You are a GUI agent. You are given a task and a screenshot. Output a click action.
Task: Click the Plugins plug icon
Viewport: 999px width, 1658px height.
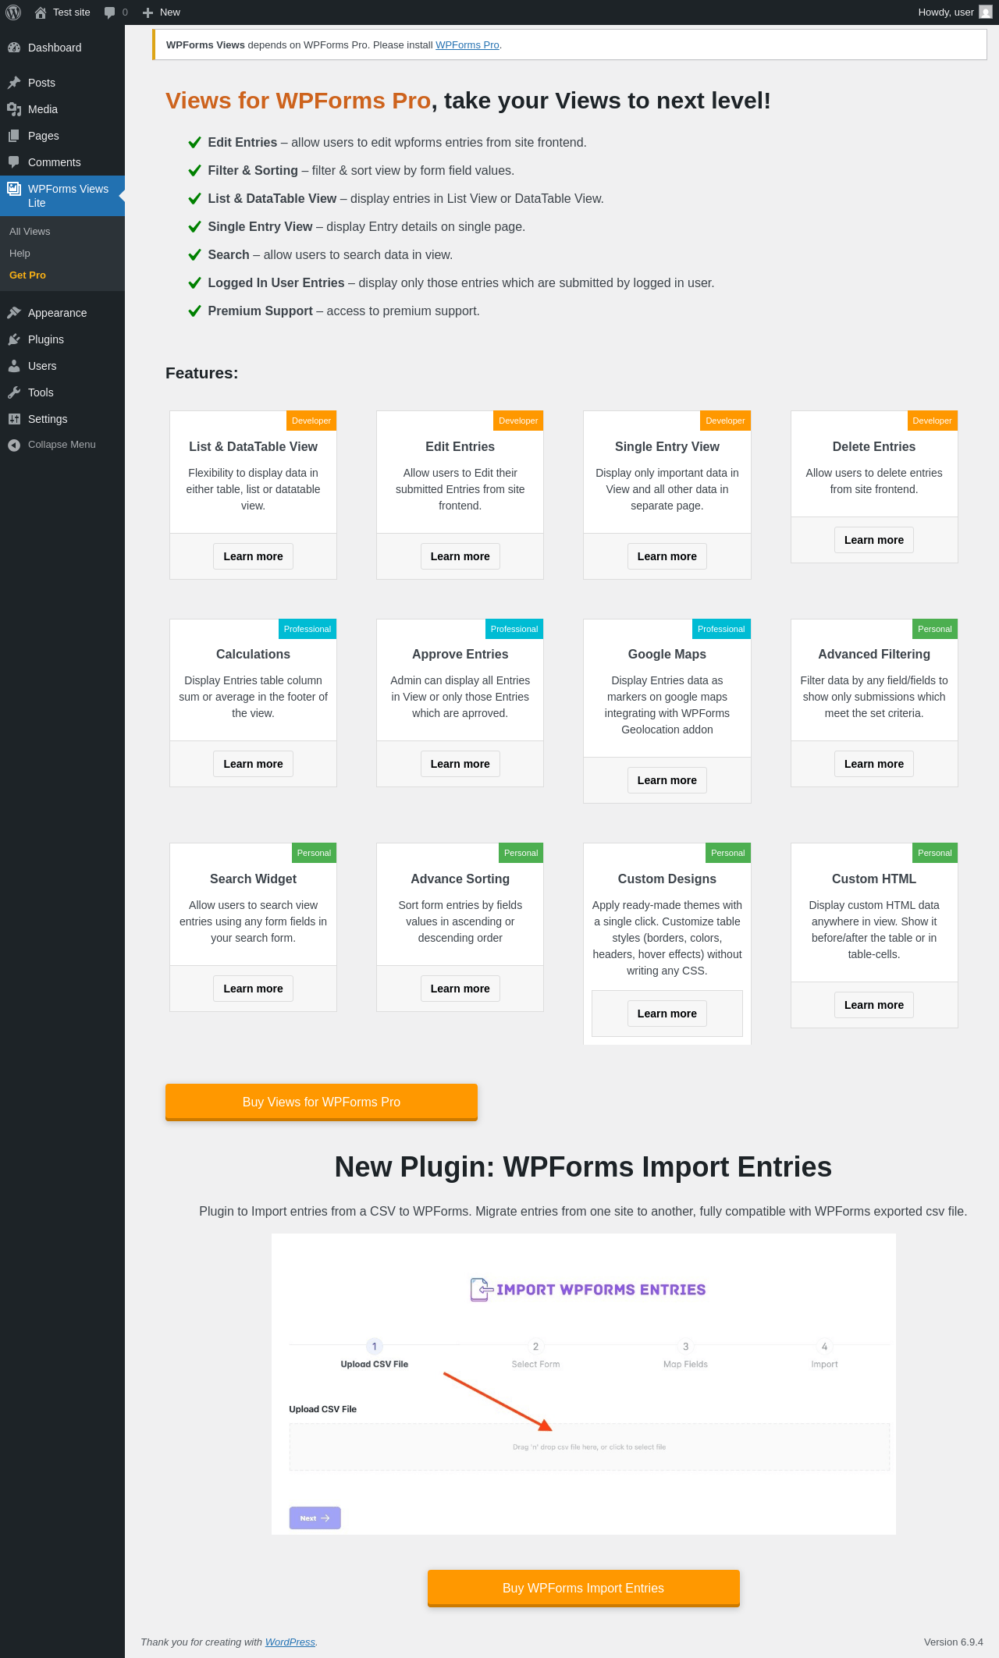(x=14, y=339)
